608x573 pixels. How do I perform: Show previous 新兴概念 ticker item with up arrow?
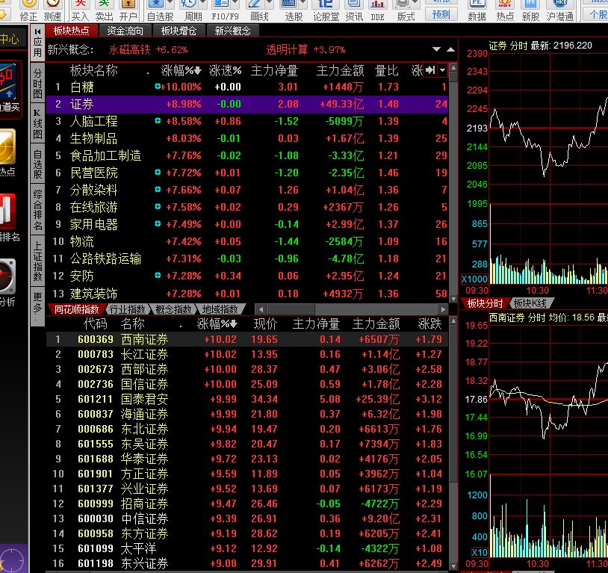pyautogui.click(x=450, y=49)
